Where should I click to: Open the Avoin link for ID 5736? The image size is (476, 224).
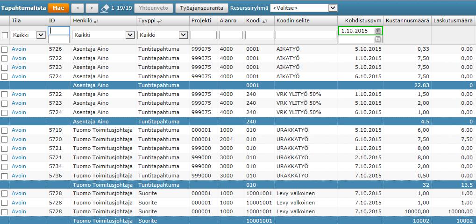click(19, 176)
